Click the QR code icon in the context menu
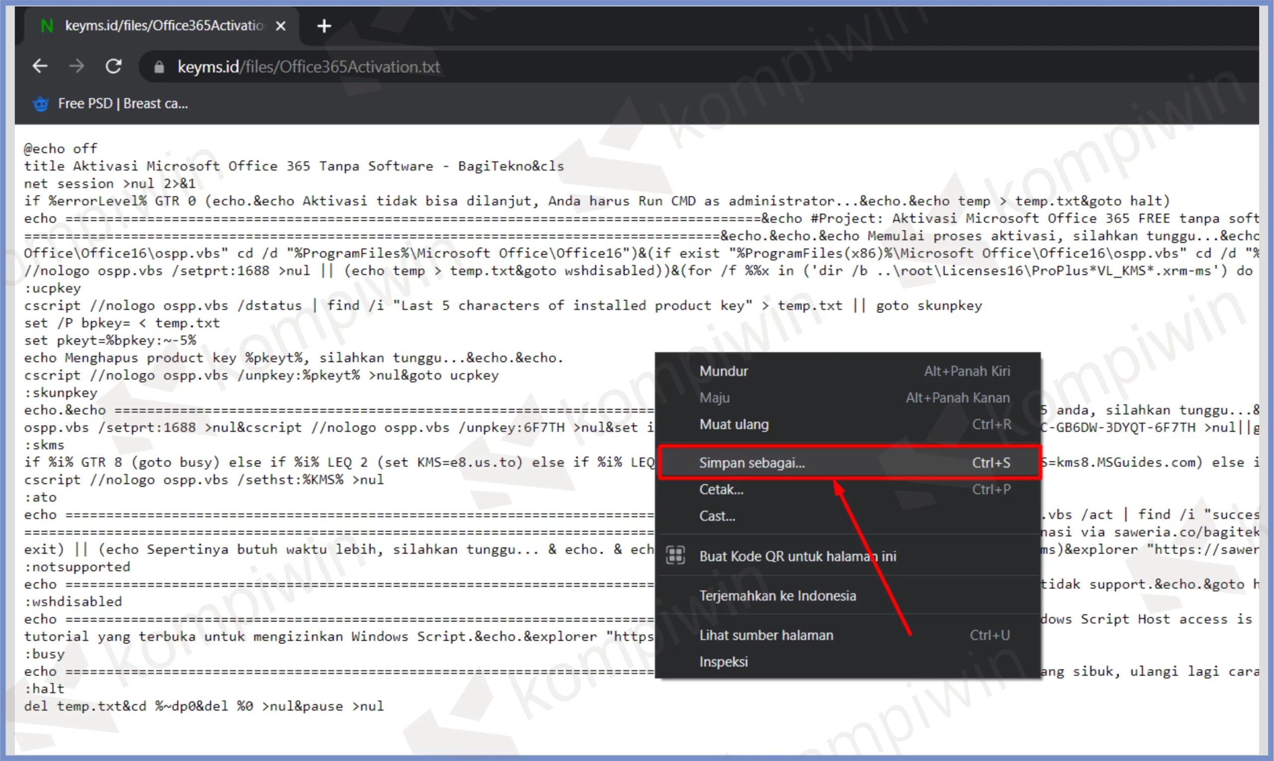1274x761 pixels. [675, 556]
